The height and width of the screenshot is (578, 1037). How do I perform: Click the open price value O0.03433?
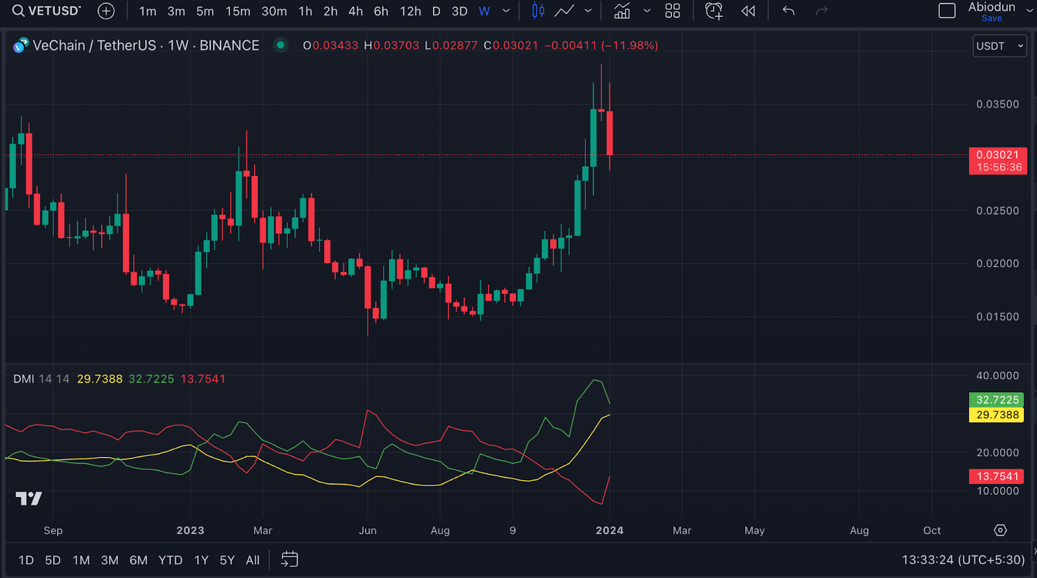point(331,45)
